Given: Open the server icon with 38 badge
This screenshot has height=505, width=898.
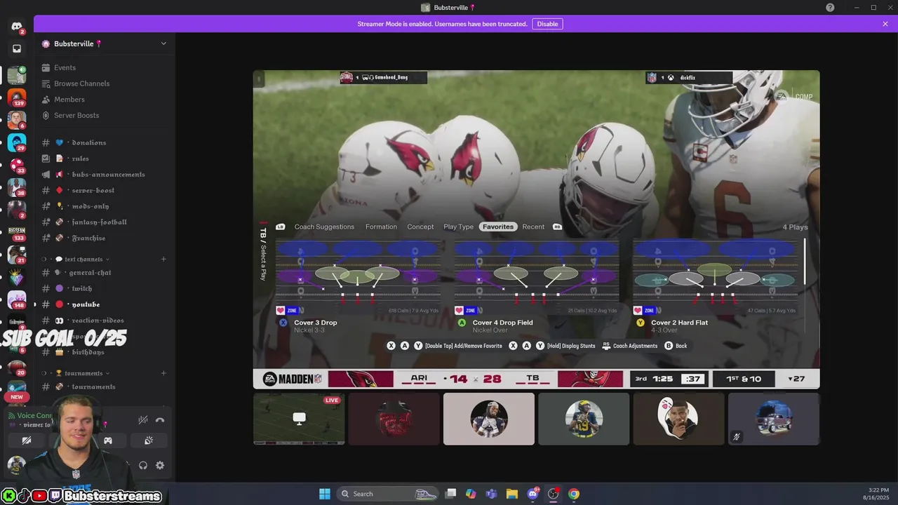Looking at the screenshot, I should [x=17, y=187].
